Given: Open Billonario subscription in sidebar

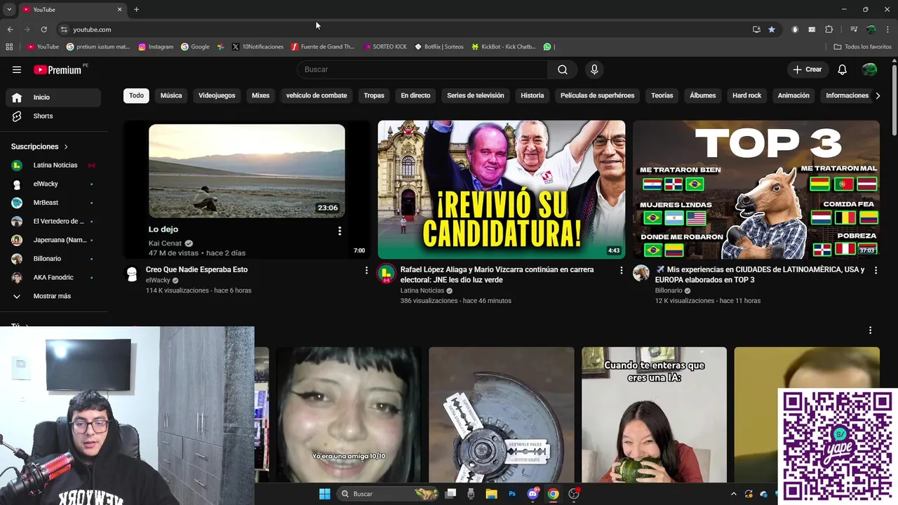Looking at the screenshot, I should (x=53, y=259).
